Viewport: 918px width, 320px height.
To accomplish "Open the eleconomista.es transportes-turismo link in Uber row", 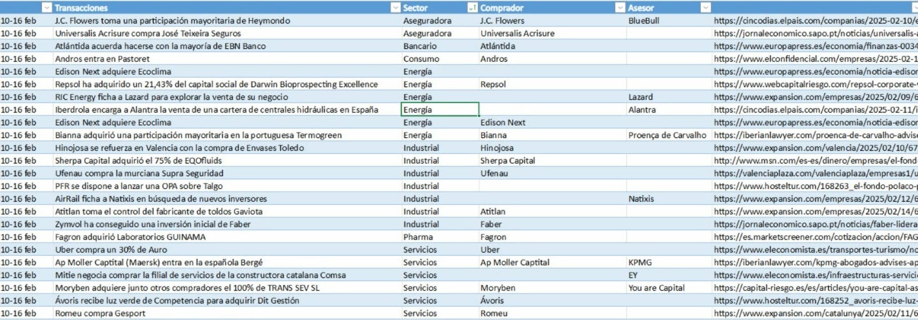I will [815, 249].
